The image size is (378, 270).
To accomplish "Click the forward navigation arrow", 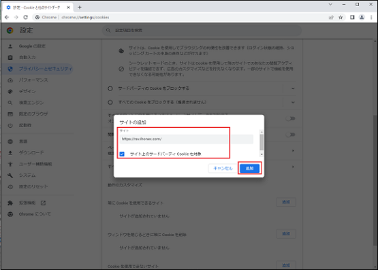I will tap(16, 17).
